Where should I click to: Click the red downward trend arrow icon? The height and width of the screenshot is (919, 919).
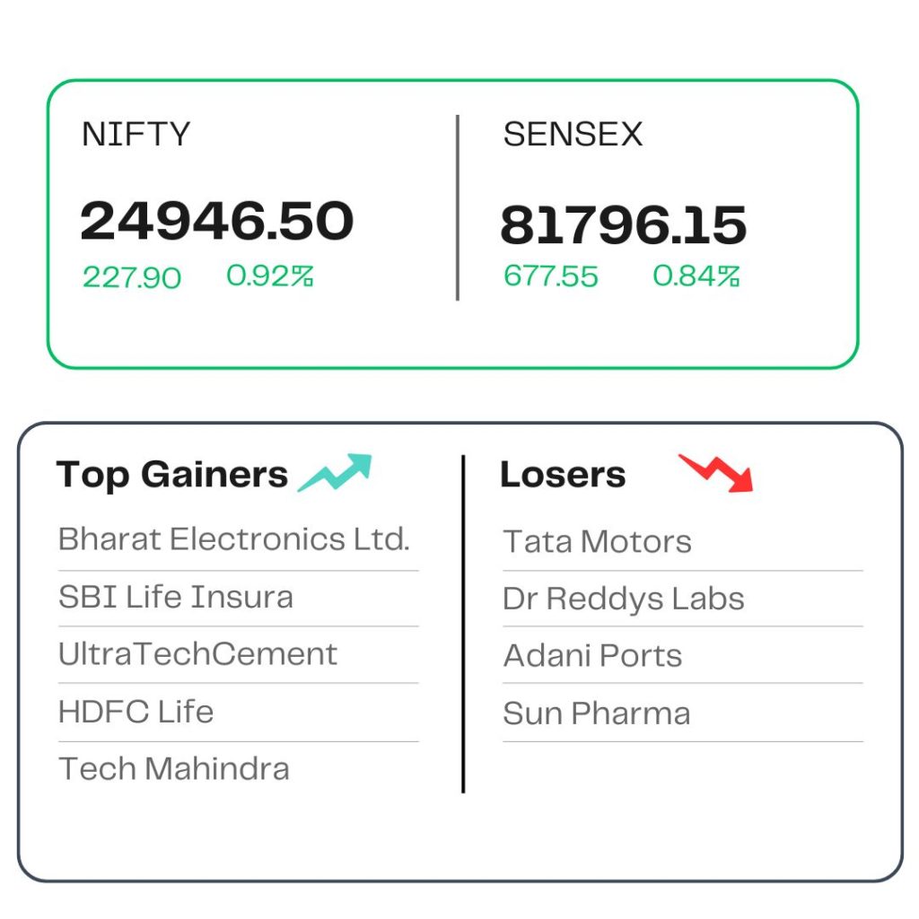coord(715,472)
